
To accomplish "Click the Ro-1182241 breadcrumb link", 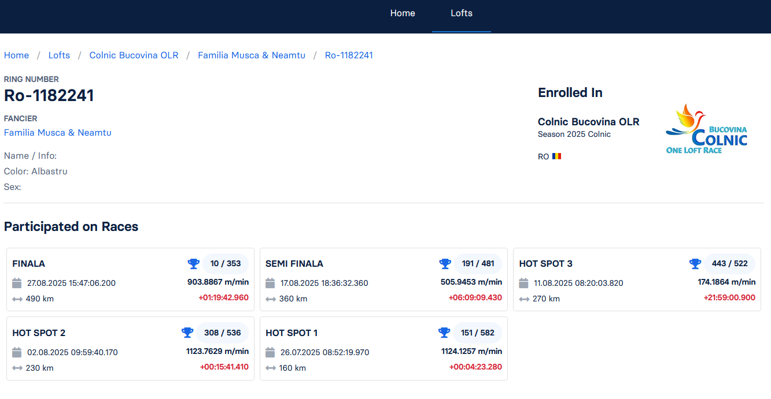I will point(349,55).
